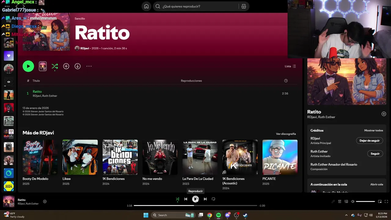Seek within the song progress bar
The height and width of the screenshot is (220, 391).
[x=195, y=206]
